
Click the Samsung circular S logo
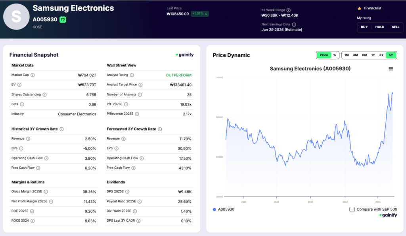[x=16, y=16]
